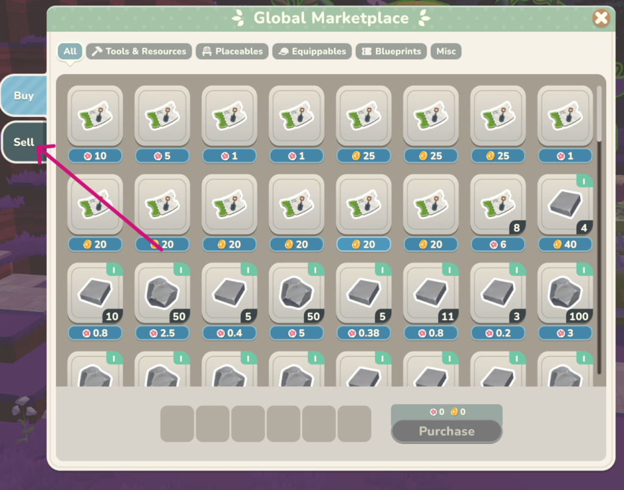
Task: Show the Equippables category
Action: [x=312, y=51]
